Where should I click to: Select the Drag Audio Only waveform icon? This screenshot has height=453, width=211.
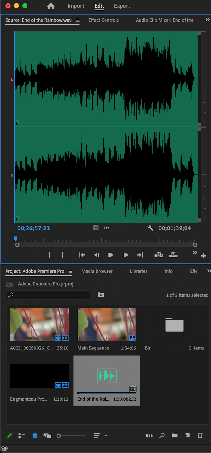pyautogui.click(x=107, y=228)
